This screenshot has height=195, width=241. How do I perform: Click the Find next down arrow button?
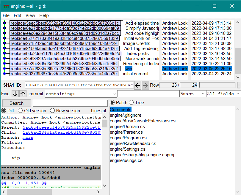coord(15,94)
